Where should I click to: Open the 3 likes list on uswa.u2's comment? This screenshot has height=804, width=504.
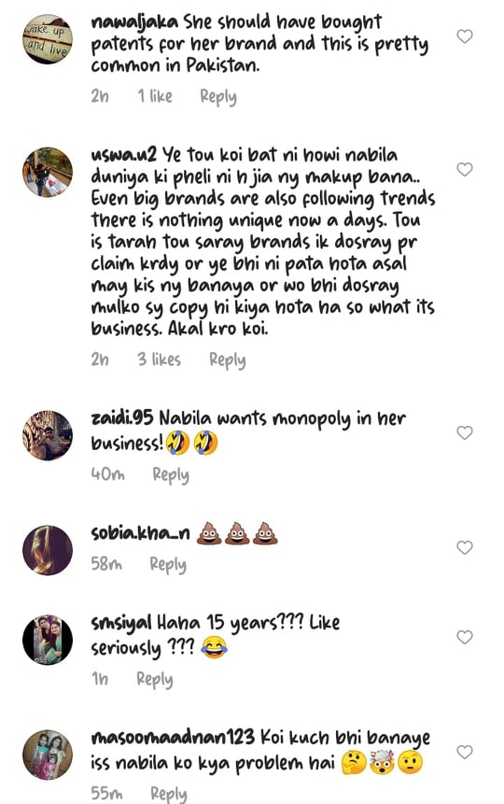159,359
